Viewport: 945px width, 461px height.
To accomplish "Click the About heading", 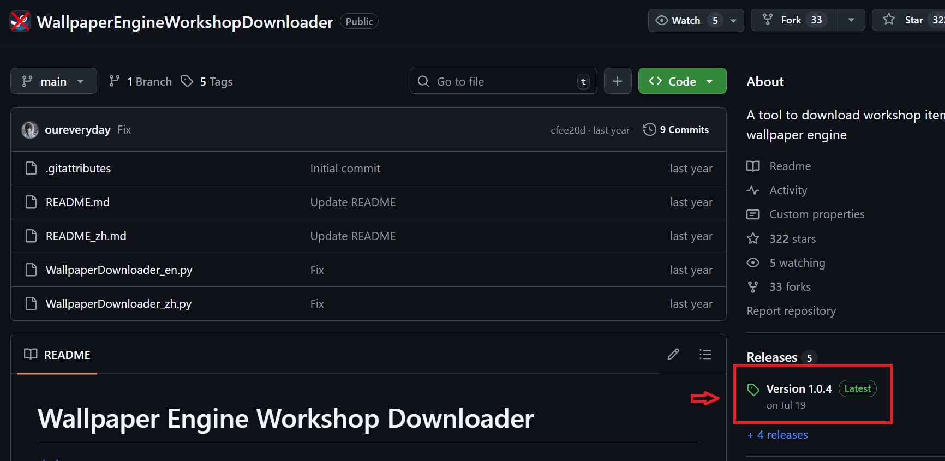I will click(x=765, y=82).
